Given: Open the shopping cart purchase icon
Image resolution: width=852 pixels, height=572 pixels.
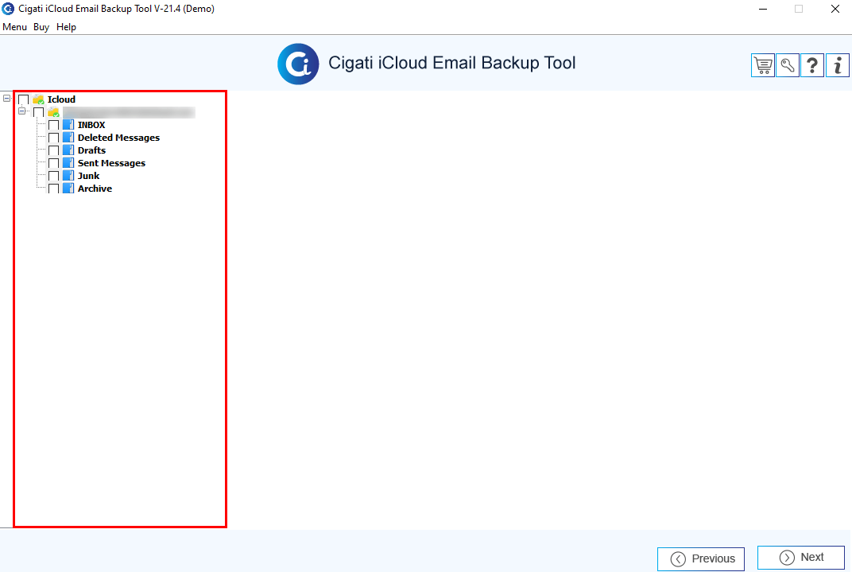Looking at the screenshot, I should click(763, 65).
